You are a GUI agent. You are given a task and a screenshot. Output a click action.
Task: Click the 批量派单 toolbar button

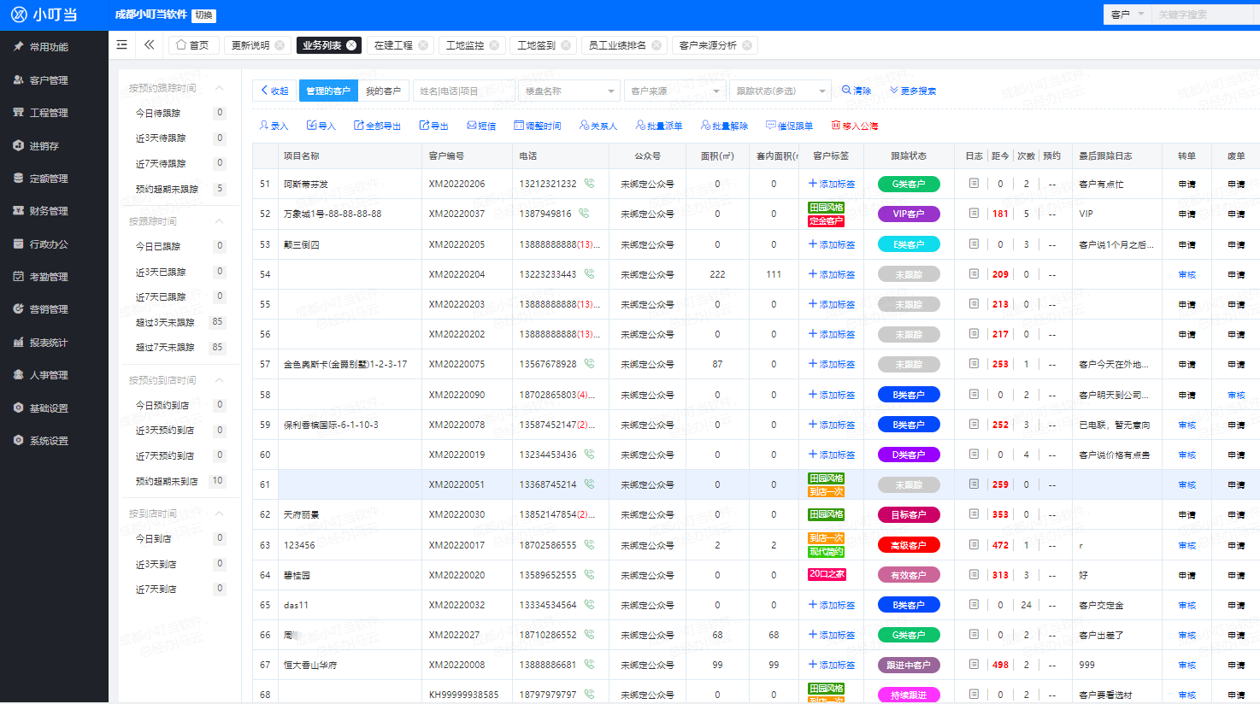[x=659, y=126]
